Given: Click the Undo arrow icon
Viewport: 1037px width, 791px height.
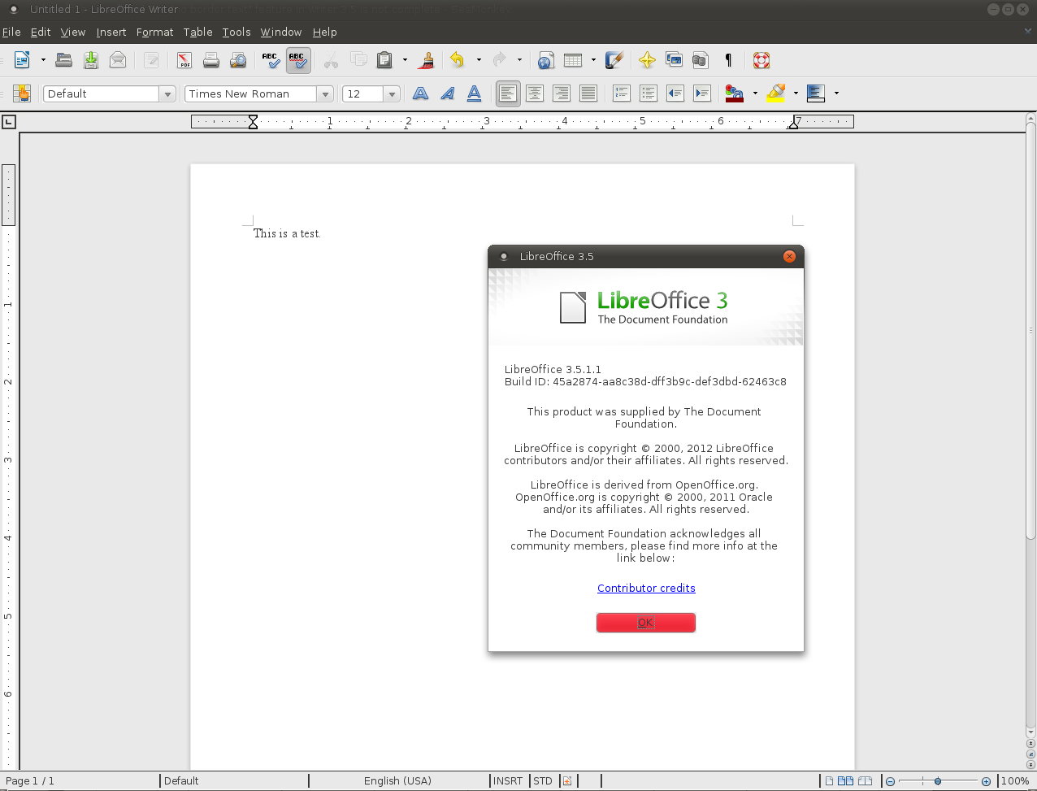Looking at the screenshot, I should 457,60.
